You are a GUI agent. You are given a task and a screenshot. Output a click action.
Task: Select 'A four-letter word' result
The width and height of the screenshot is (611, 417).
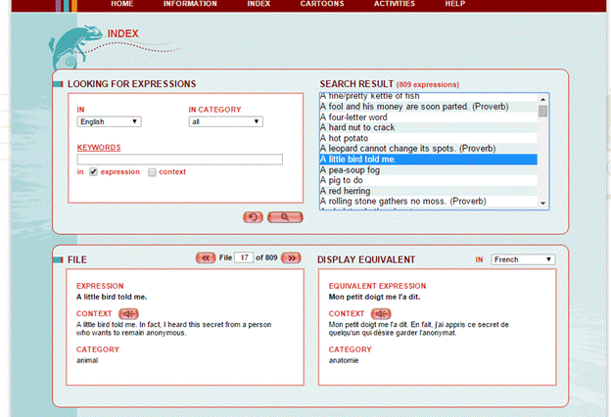(x=428, y=116)
